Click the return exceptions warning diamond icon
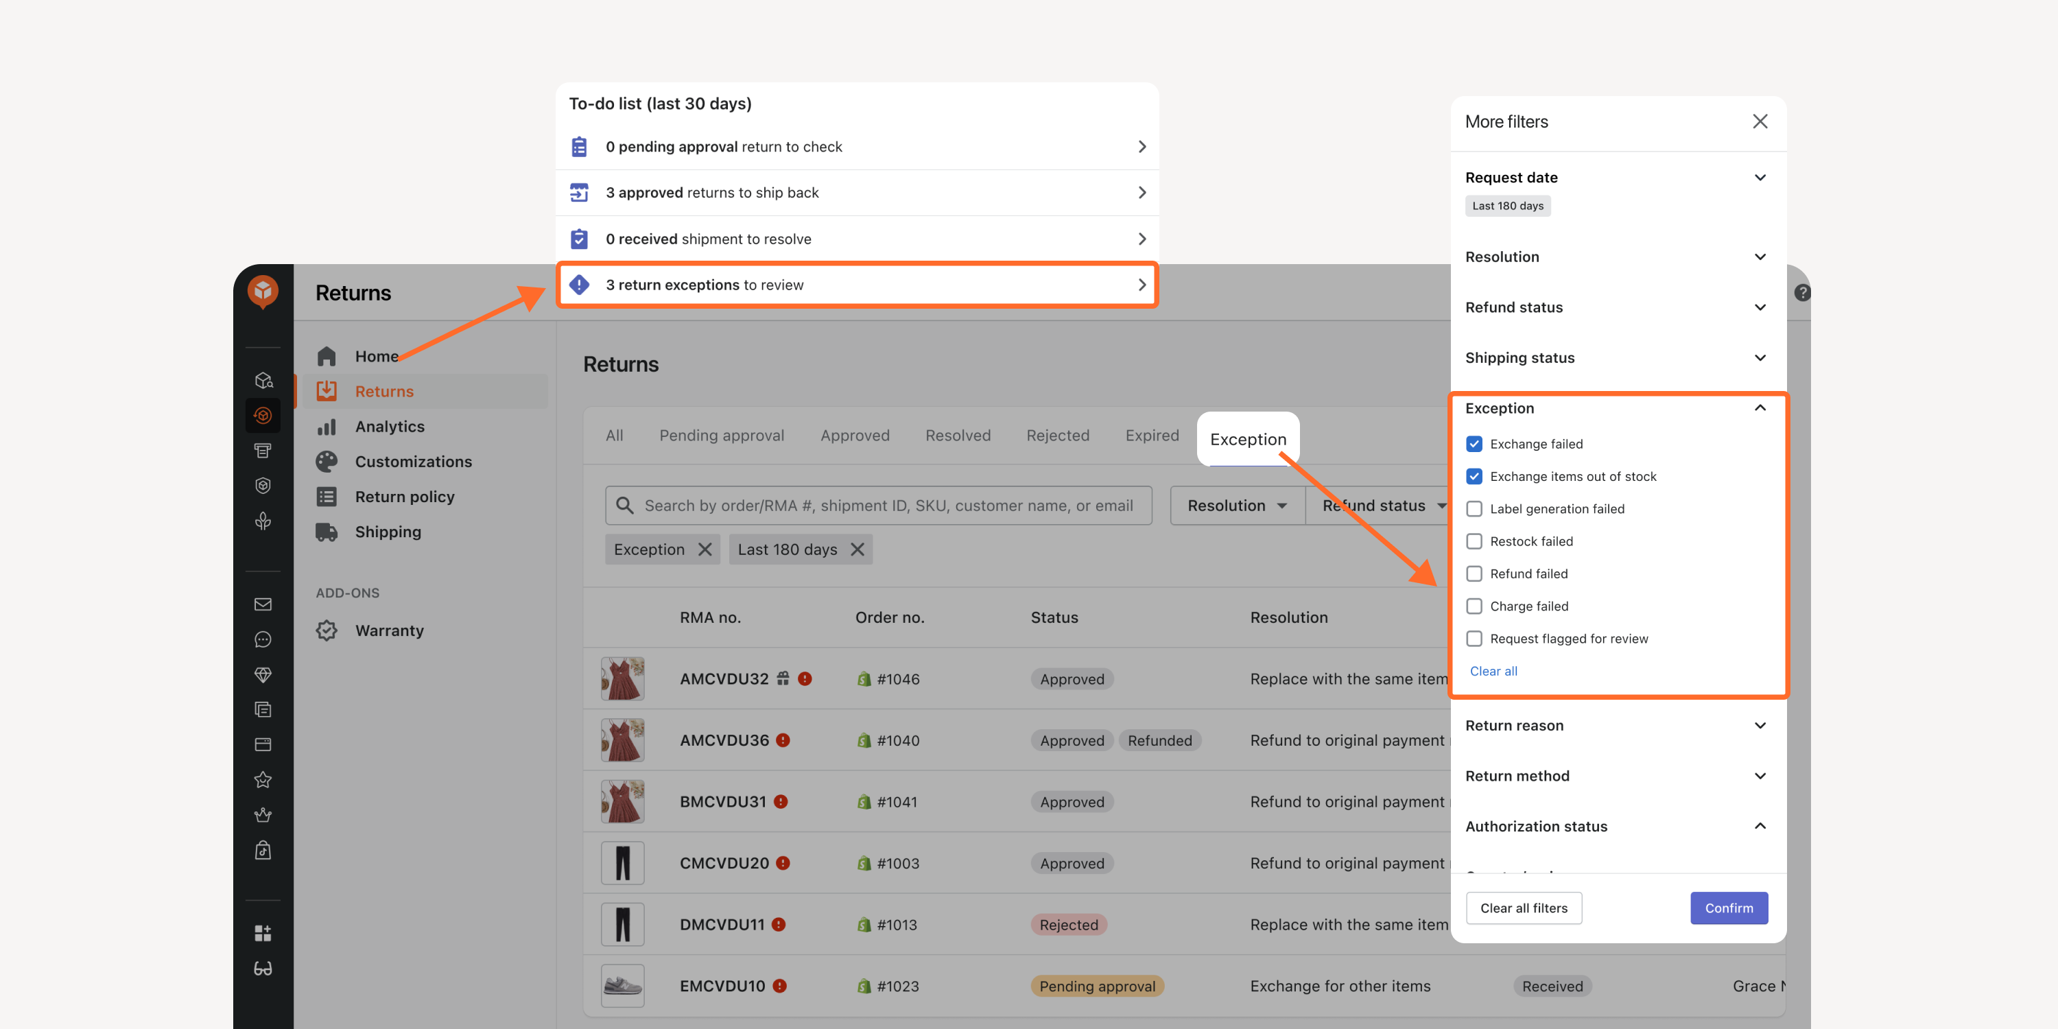 point(579,285)
